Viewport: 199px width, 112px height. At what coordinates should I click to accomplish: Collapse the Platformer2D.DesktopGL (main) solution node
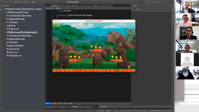[x=3, y=9]
